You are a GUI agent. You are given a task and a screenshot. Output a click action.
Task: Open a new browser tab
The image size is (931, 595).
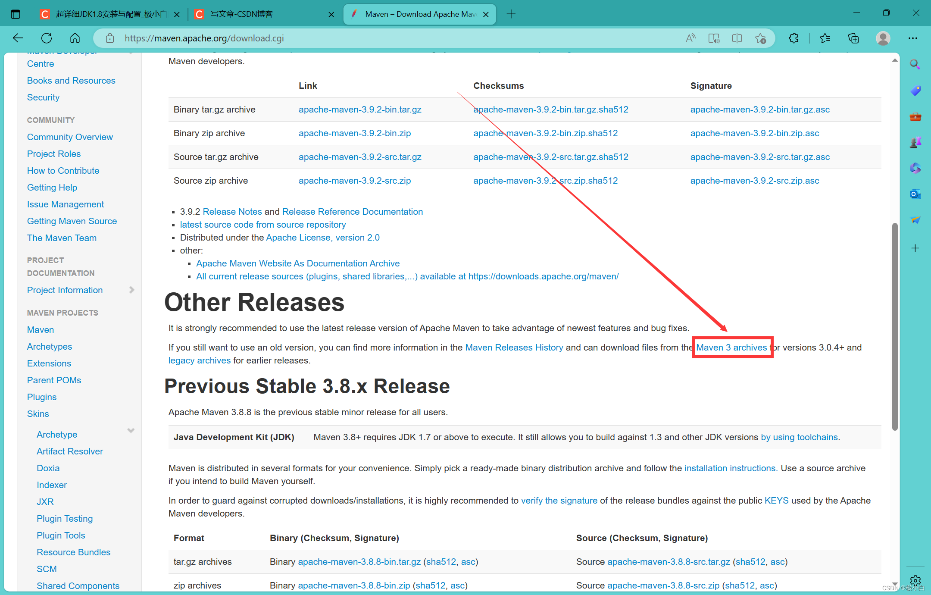point(511,14)
